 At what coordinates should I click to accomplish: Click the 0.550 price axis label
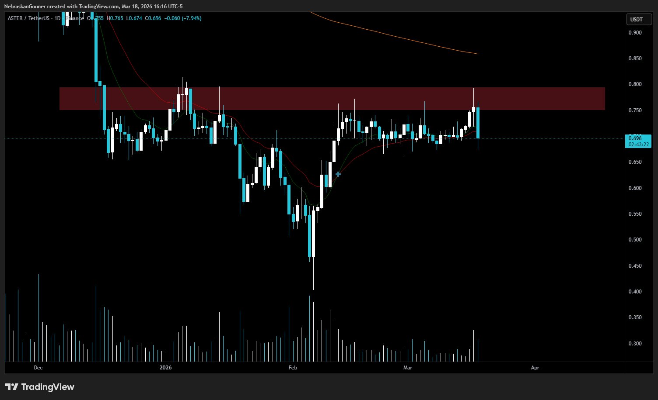tap(635, 214)
